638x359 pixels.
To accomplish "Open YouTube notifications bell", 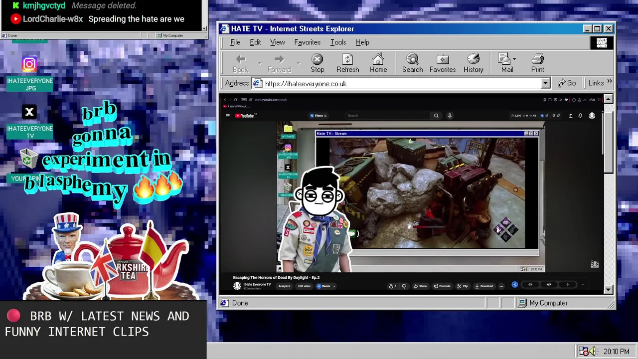I will click(x=580, y=116).
